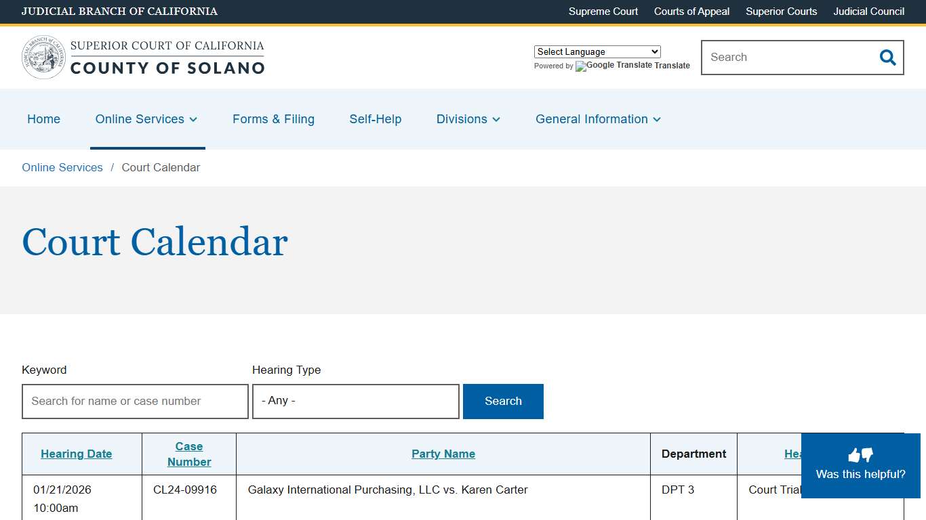Open the Forms & Filing section
The height and width of the screenshot is (520, 926).
[x=273, y=119]
